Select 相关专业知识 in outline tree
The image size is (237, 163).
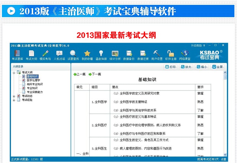(x=35, y=84)
